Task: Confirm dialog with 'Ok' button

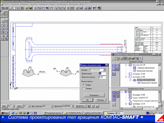Action: pos(87,100)
